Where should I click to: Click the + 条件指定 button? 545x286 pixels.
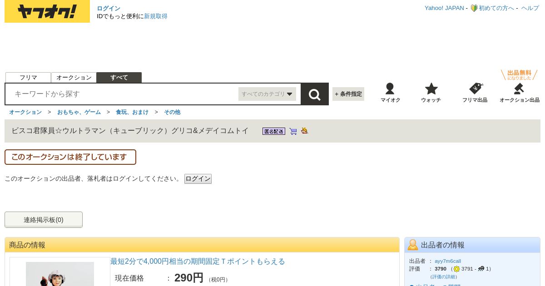click(348, 94)
